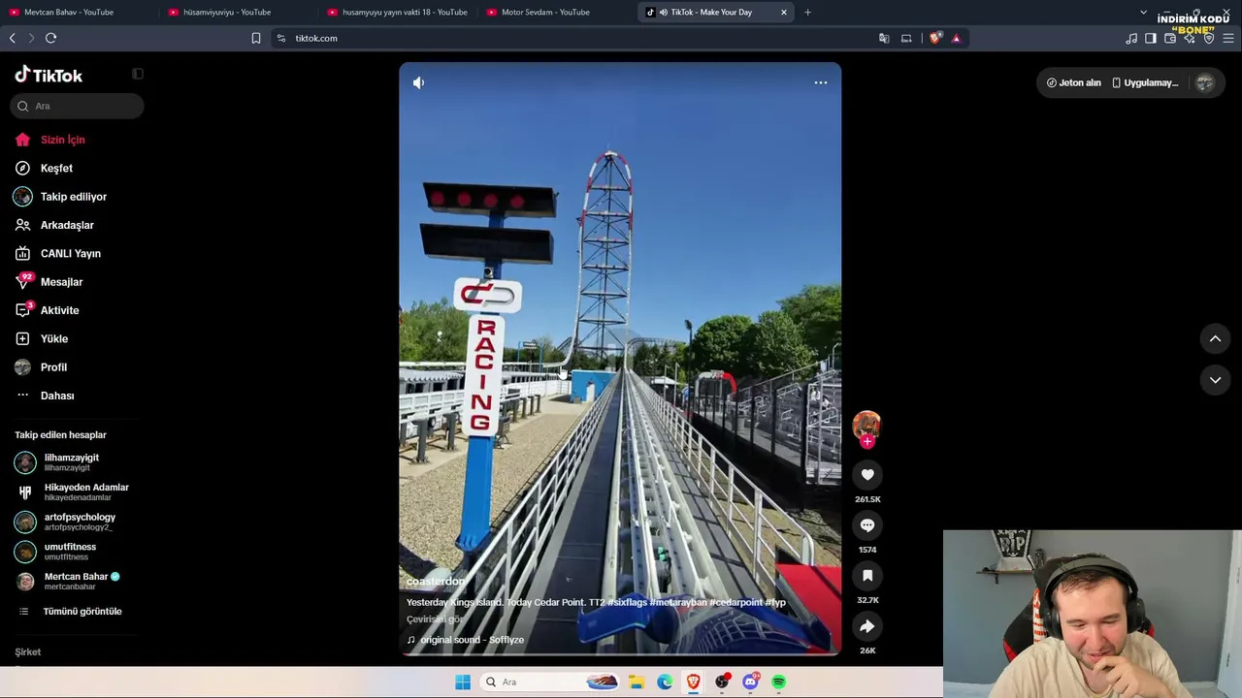
Task: Open the comments on the video
Action: [x=867, y=524]
